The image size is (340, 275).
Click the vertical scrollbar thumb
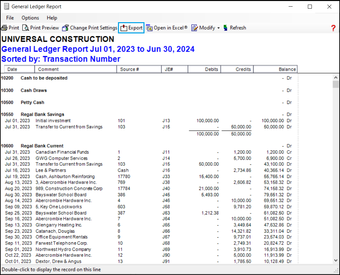tap(336, 84)
